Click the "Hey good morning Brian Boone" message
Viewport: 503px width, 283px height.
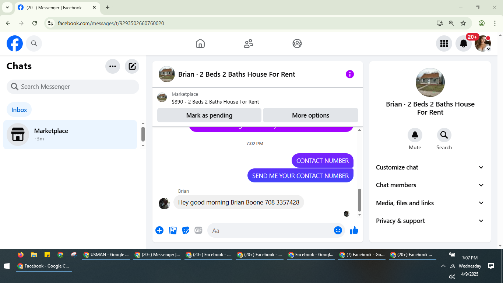tap(239, 202)
